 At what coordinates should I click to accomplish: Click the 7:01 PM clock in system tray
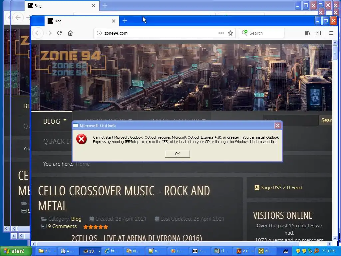coord(329,251)
